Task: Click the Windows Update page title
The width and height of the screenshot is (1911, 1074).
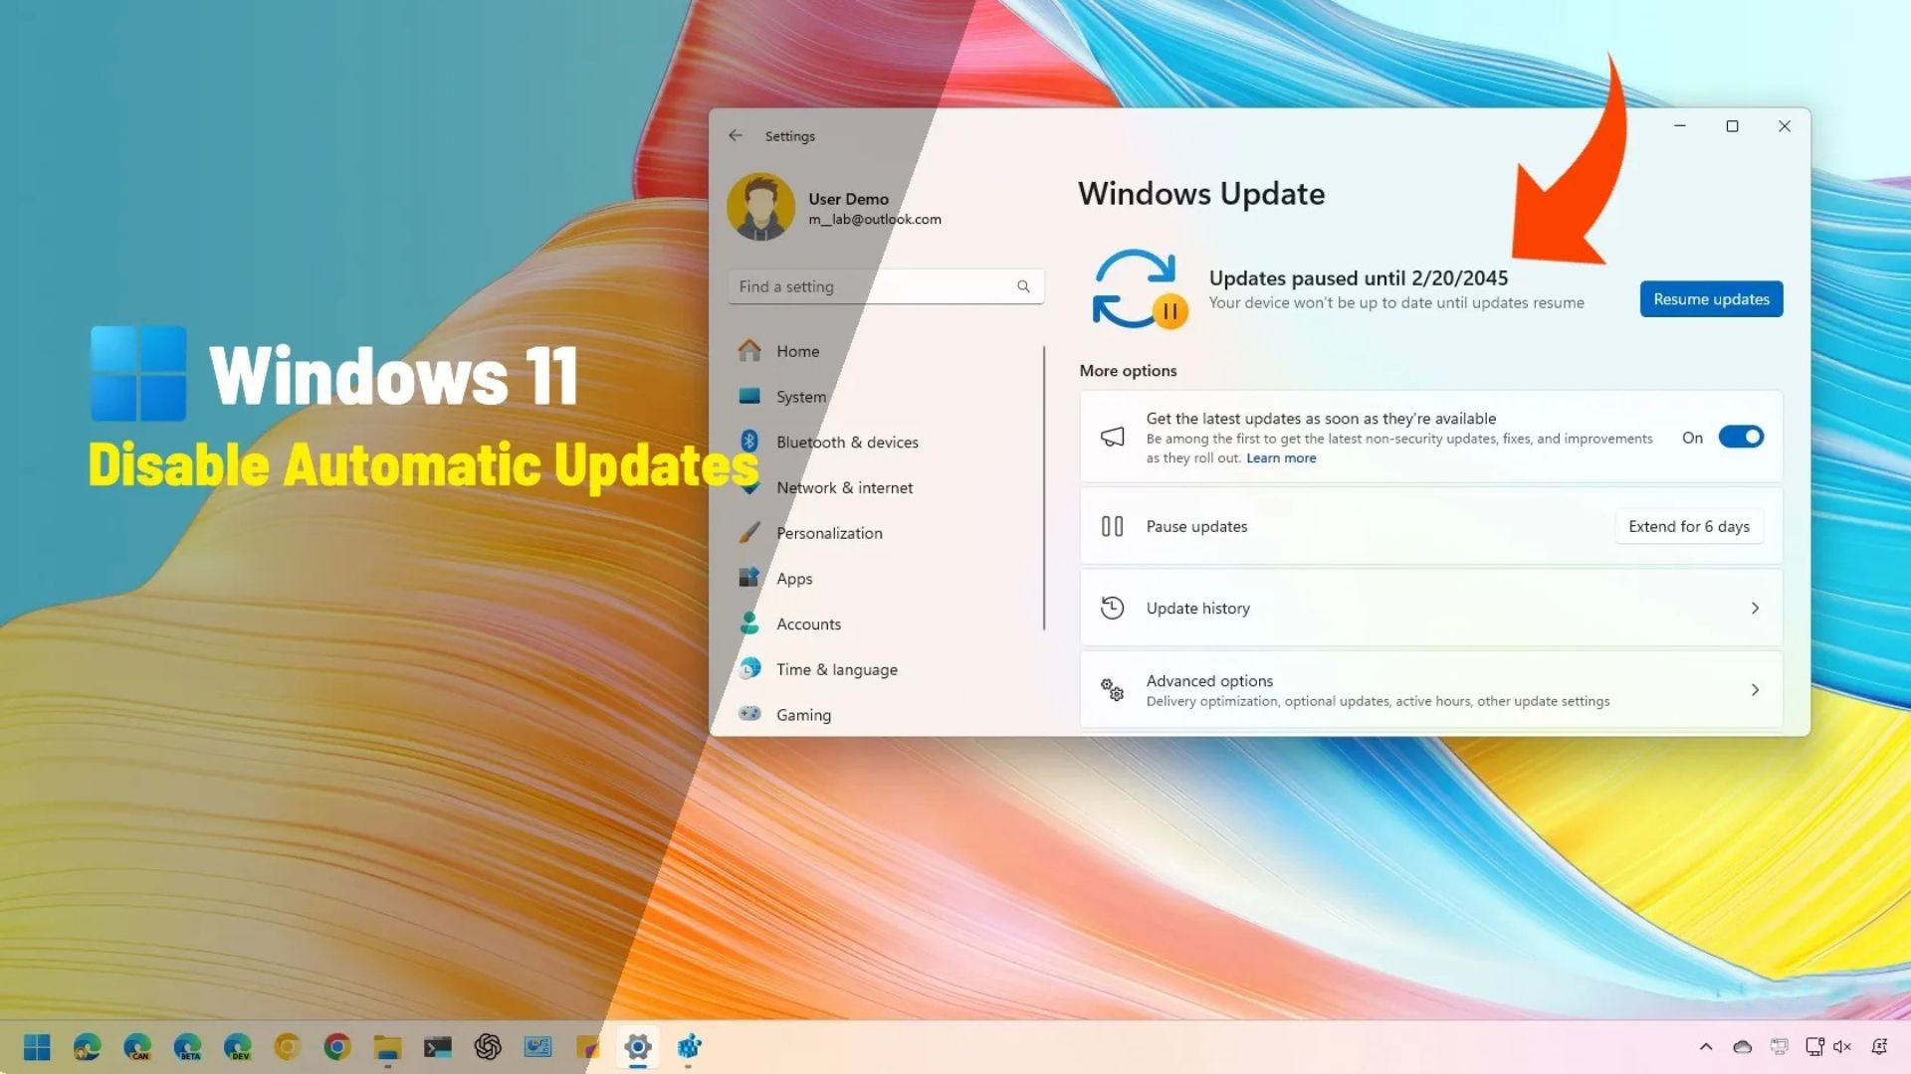Action: [x=1201, y=194]
